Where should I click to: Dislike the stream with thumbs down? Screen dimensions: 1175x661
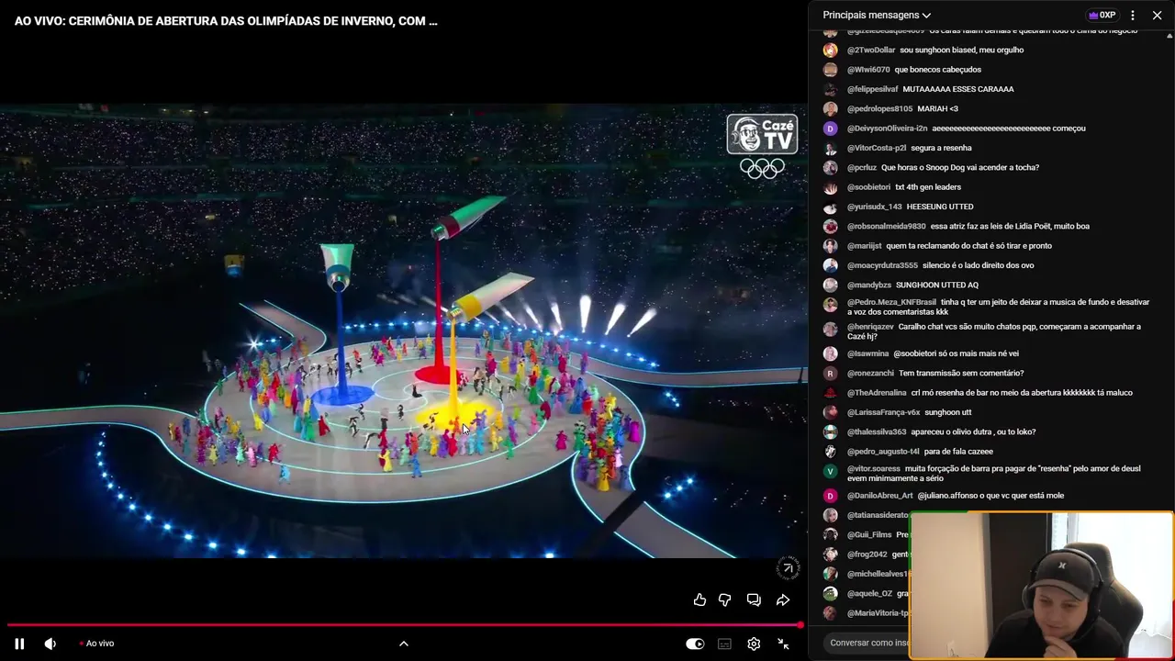coord(725,599)
